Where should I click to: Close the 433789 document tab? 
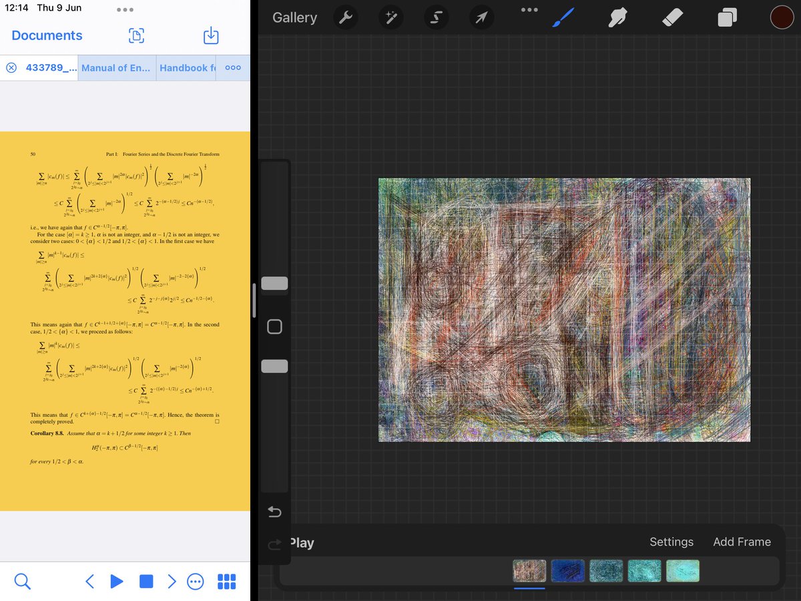[x=11, y=68]
